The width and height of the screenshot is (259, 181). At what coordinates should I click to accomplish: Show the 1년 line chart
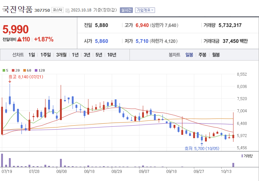[75, 55]
